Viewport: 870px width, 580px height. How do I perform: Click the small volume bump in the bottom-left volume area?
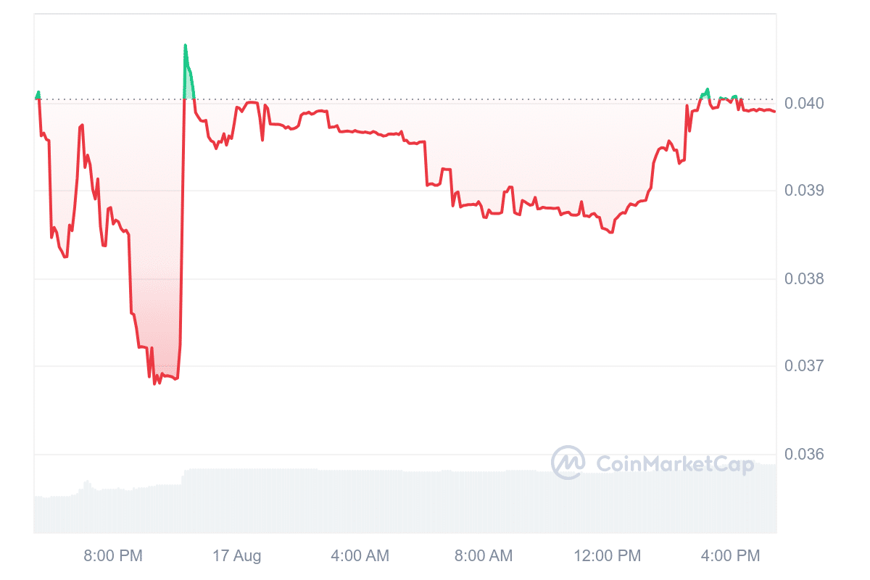tap(86, 482)
